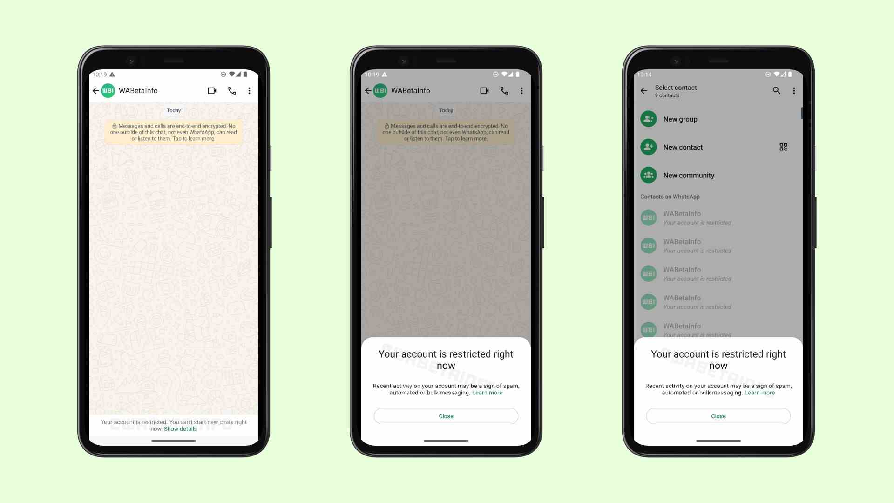Click Close on the account restricted popup
This screenshot has height=503, width=894.
tap(446, 416)
